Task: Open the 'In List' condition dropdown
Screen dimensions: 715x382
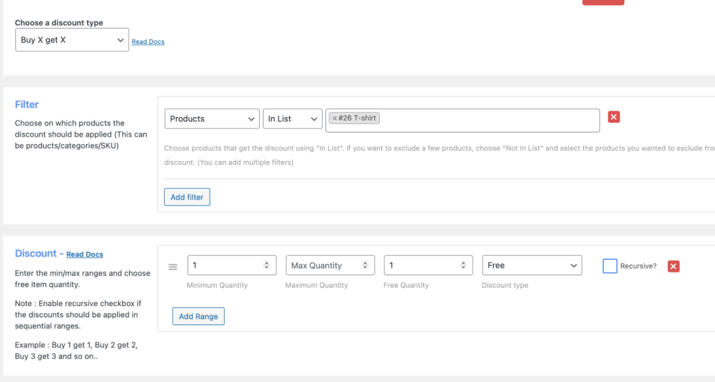Action: click(x=293, y=119)
